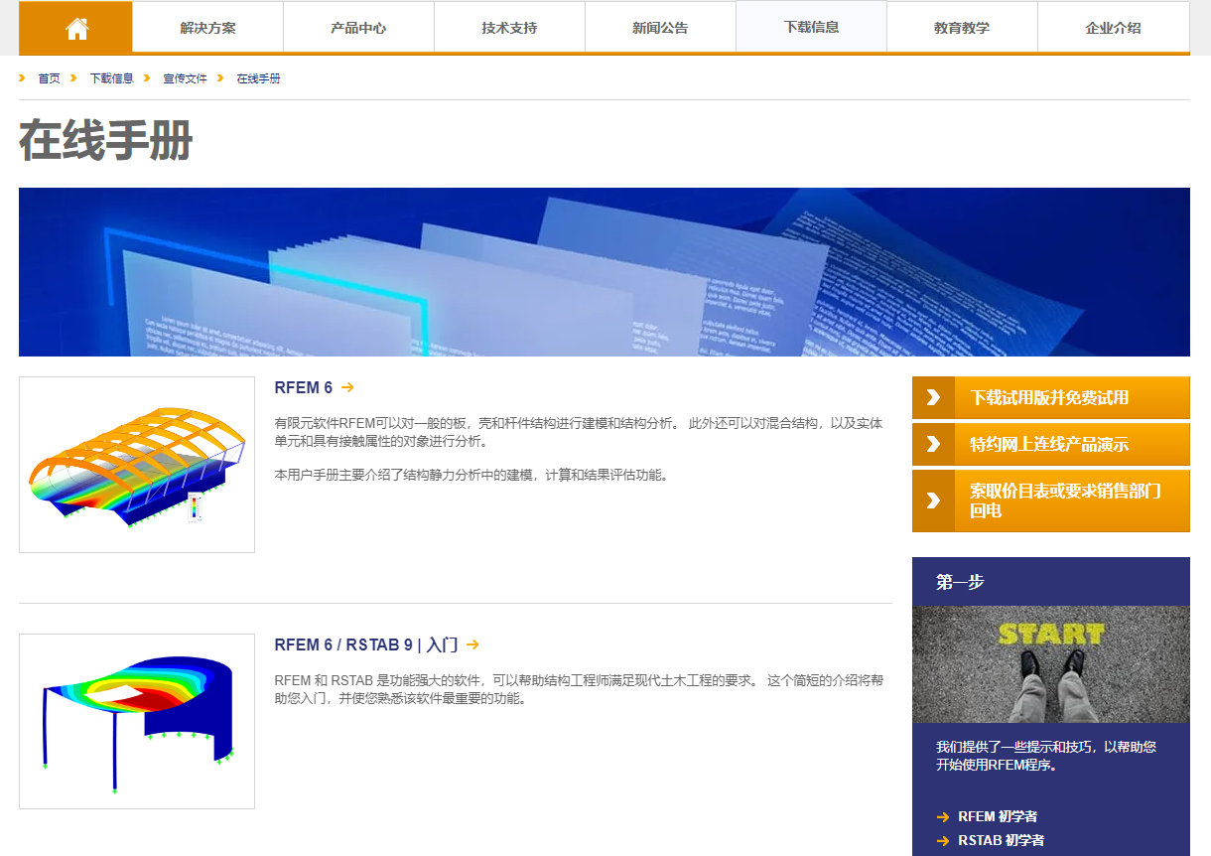The width and height of the screenshot is (1211, 856).
Task: Open the RFEM 6 / RSTAB 9 | 入门 link
Action: click(x=366, y=644)
